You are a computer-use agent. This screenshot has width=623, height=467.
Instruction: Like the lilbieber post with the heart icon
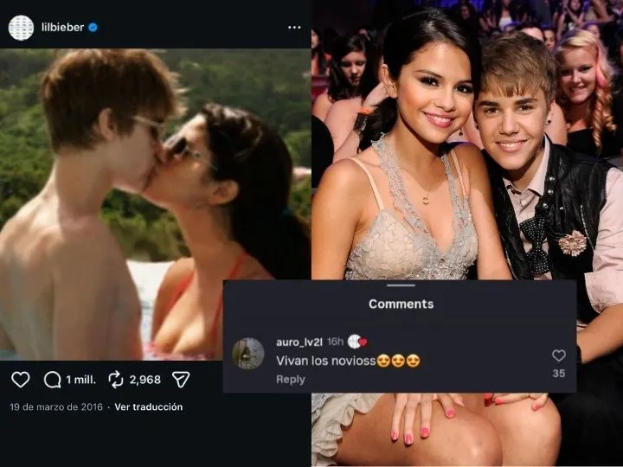click(x=20, y=379)
